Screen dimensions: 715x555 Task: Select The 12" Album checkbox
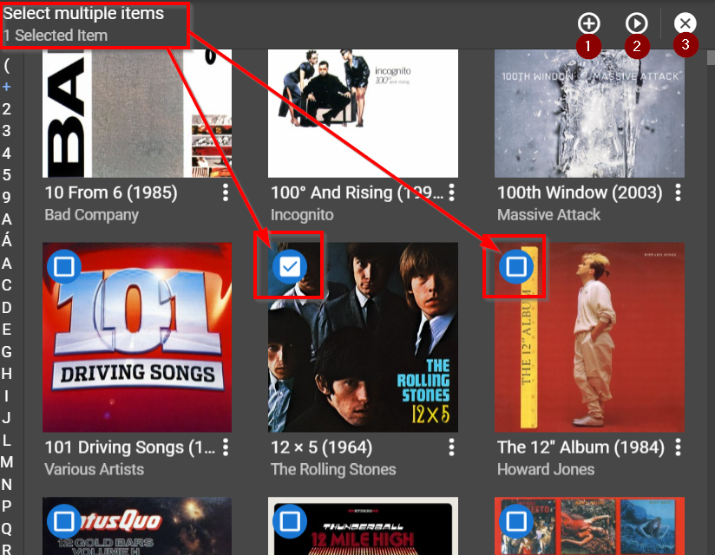pyautogui.click(x=516, y=267)
